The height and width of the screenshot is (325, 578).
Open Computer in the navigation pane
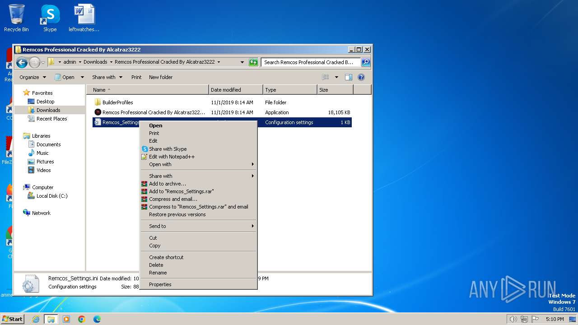tap(42, 187)
